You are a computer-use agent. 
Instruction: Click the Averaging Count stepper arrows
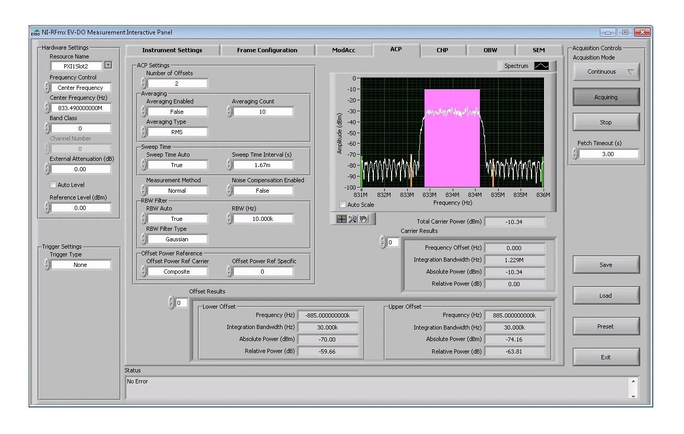pyautogui.click(x=230, y=111)
